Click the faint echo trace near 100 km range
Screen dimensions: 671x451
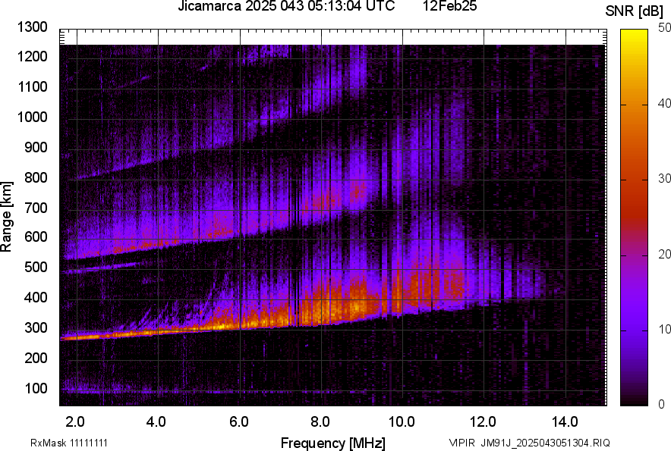(x=152, y=391)
